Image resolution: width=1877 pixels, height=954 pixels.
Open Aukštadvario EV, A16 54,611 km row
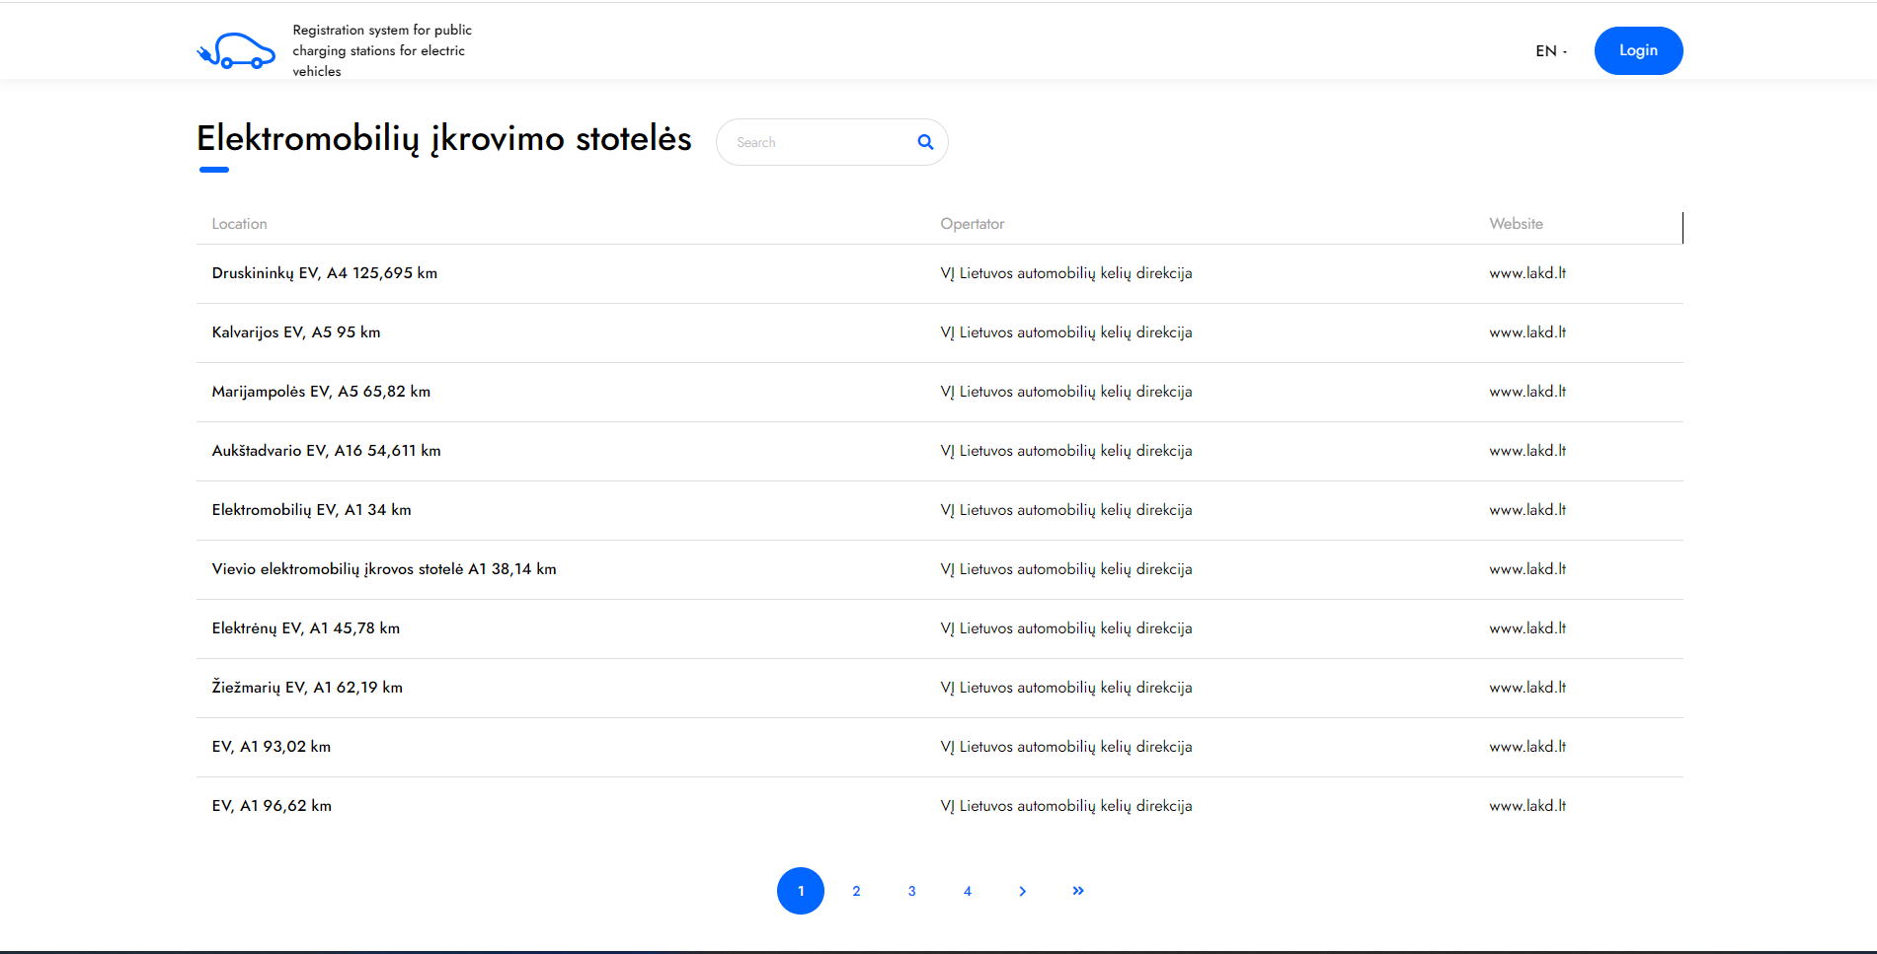pos(940,451)
